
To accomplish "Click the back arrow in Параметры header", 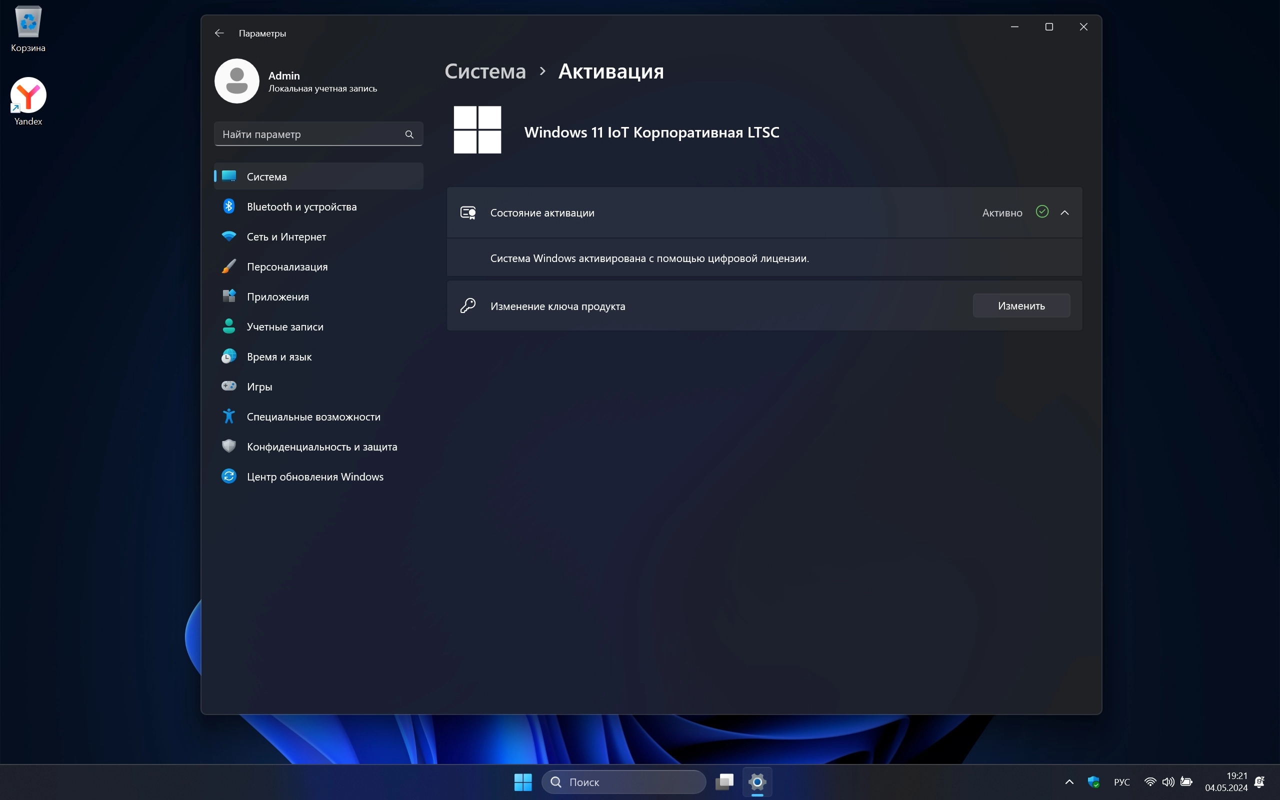I will point(219,33).
